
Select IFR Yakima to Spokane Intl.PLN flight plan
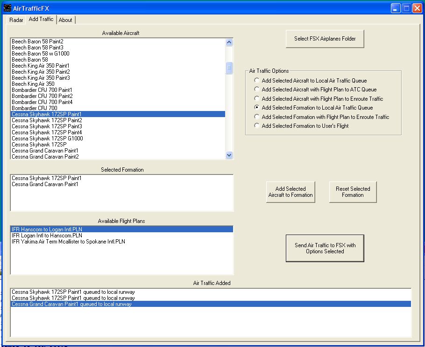click(x=122, y=242)
